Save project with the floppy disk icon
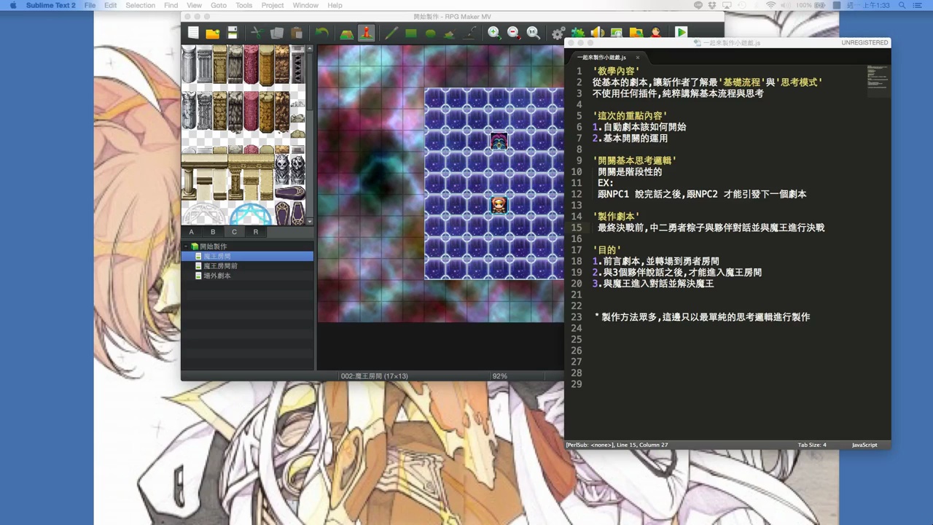The width and height of the screenshot is (933, 525). tap(233, 33)
